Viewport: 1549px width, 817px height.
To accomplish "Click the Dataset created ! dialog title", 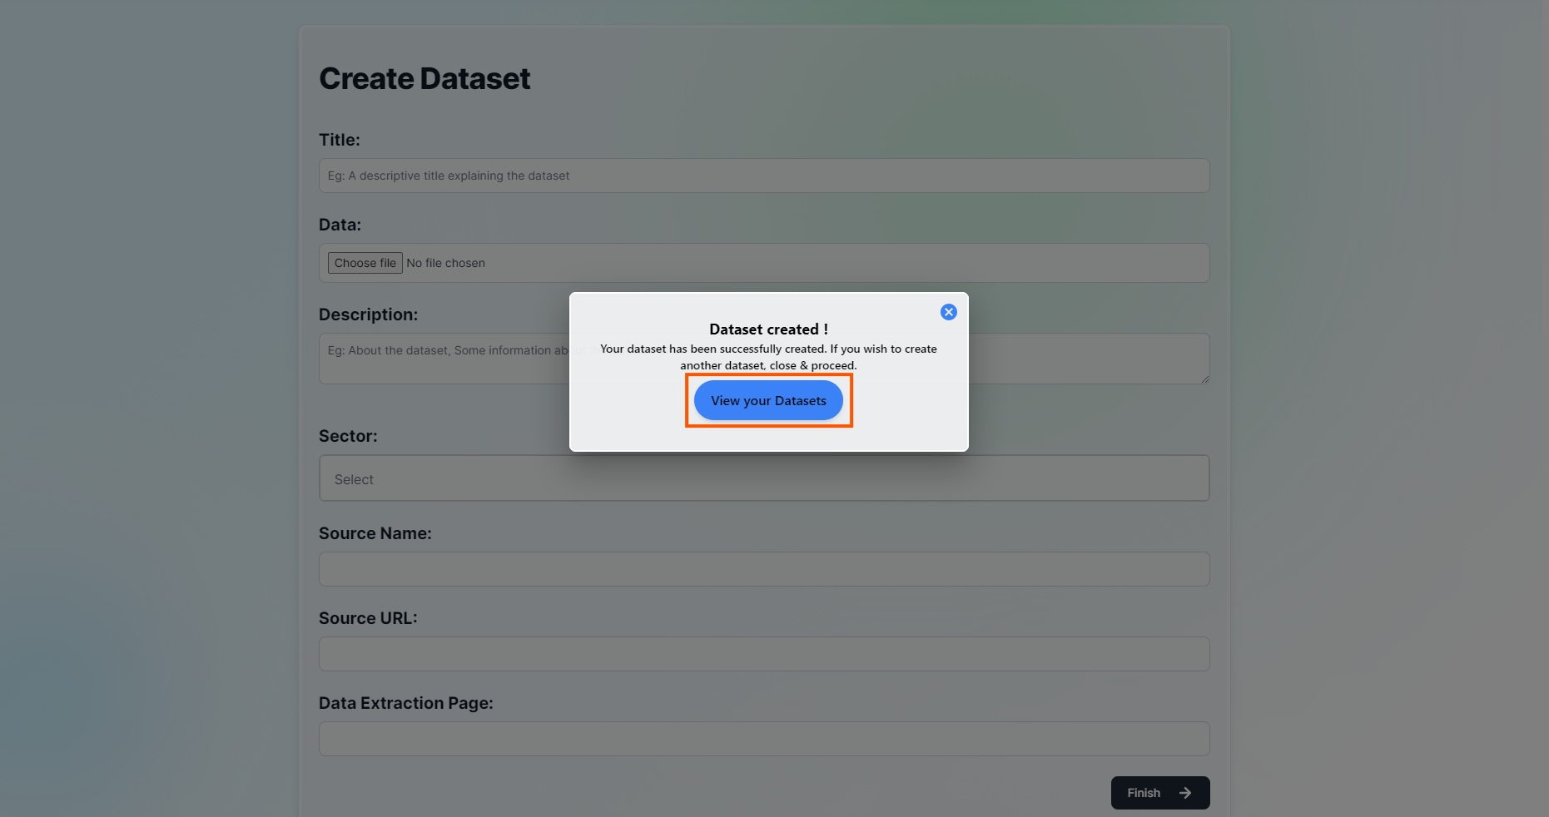I will (768, 329).
